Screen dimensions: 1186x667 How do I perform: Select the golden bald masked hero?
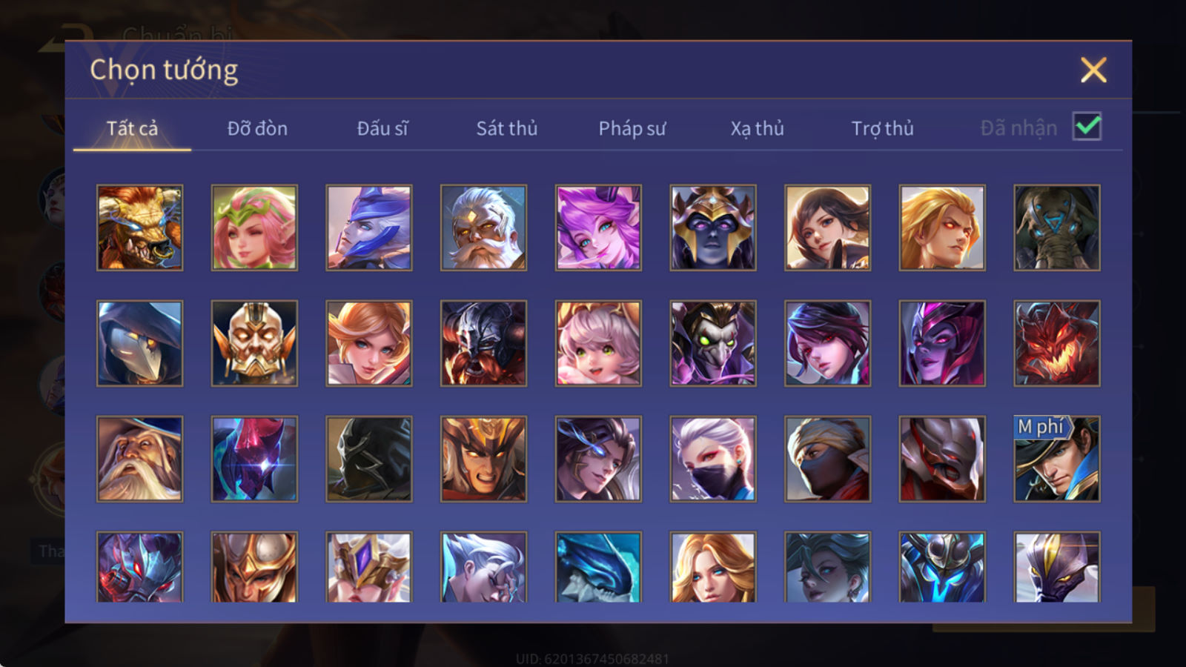point(254,343)
